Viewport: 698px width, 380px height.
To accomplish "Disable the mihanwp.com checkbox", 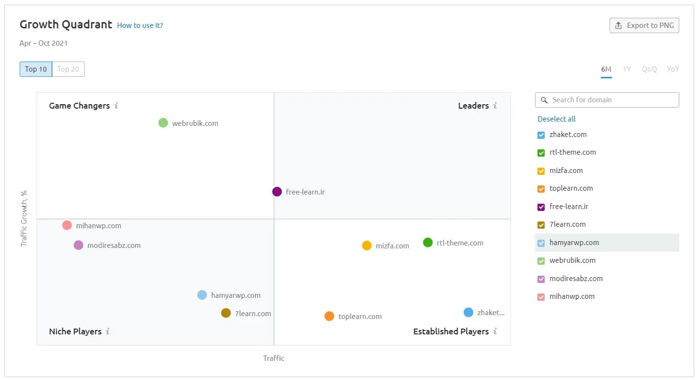I will coord(541,297).
